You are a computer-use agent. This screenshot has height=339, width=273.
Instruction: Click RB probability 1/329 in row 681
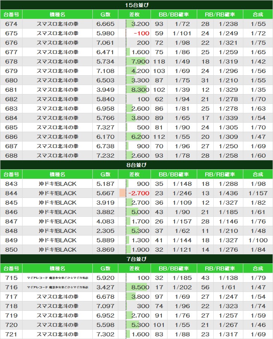(x=228, y=90)
